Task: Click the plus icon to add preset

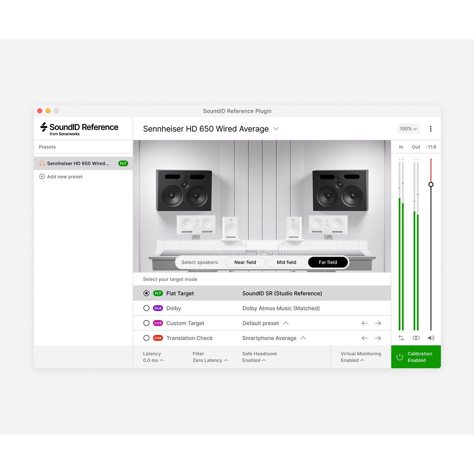Action: [42, 177]
